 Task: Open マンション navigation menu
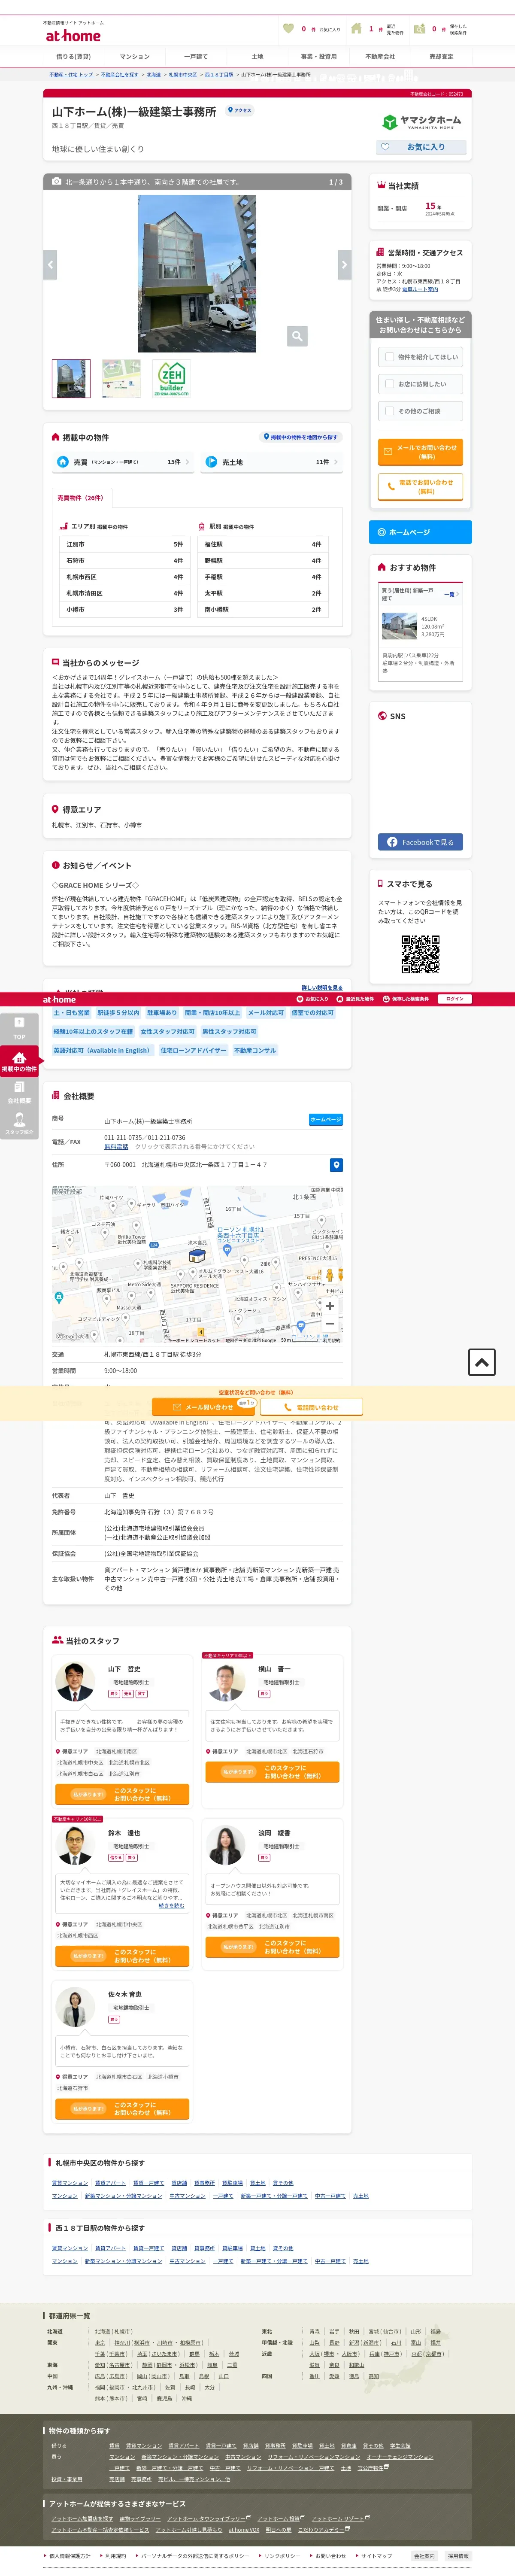[x=135, y=57]
